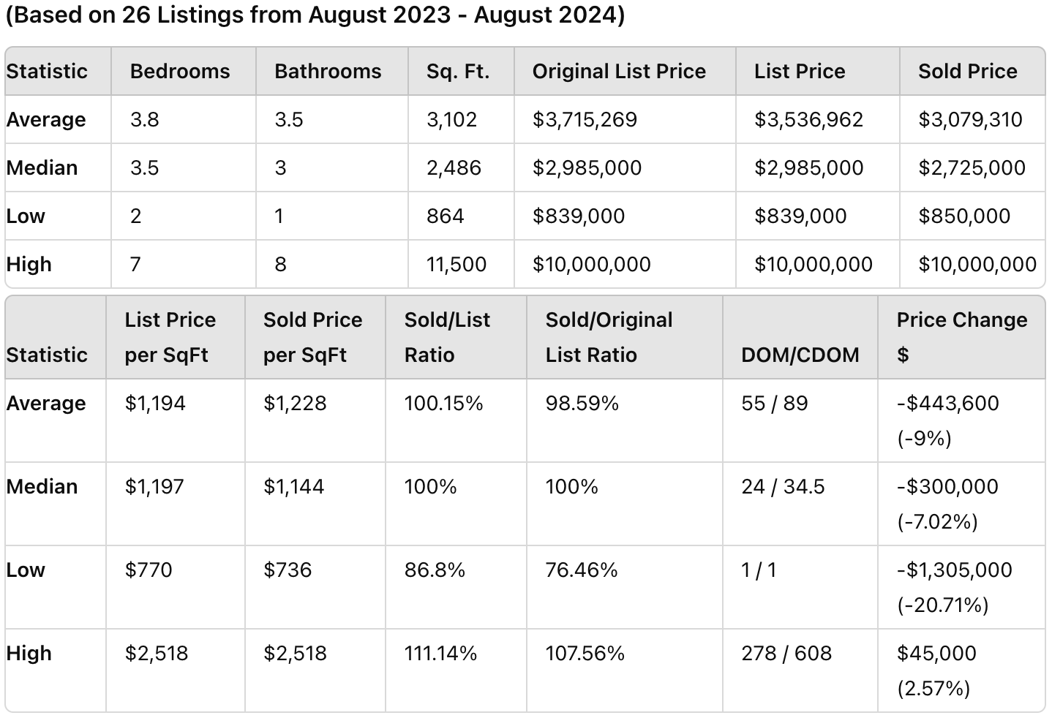Click the Sold Price per SqFt header
This screenshot has height=718, width=1052.
(312, 337)
